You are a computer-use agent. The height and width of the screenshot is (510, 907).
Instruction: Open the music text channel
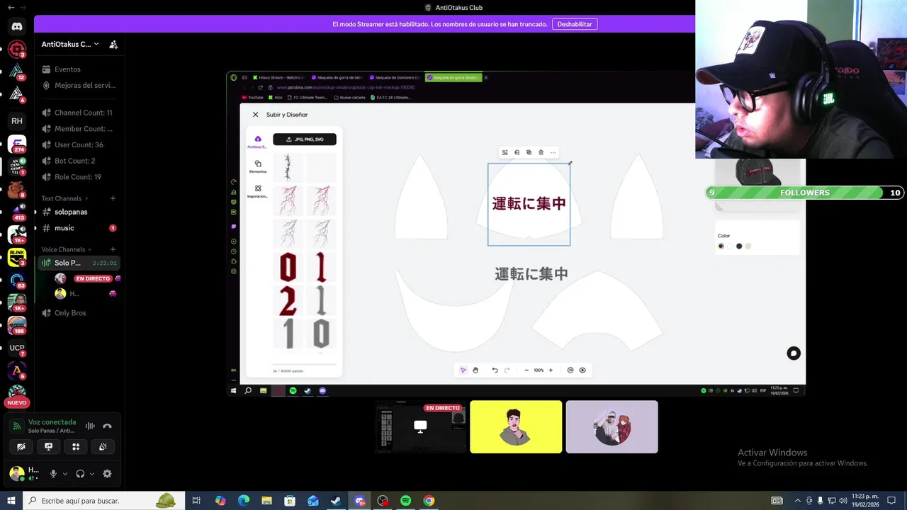tap(79, 228)
